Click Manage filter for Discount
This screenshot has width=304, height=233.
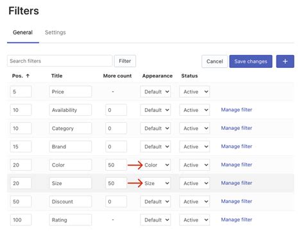pyautogui.click(x=237, y=202)
